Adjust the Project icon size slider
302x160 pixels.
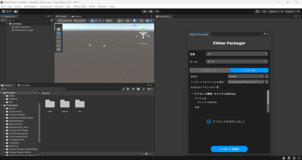click(x=146, y=154)
